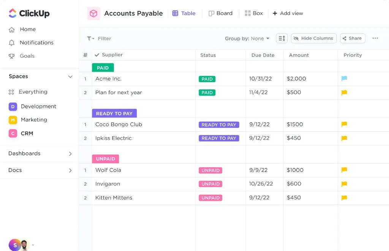Toggle Hide Columns visibility
Screen dimensions: 389x251
click(313, 38)
